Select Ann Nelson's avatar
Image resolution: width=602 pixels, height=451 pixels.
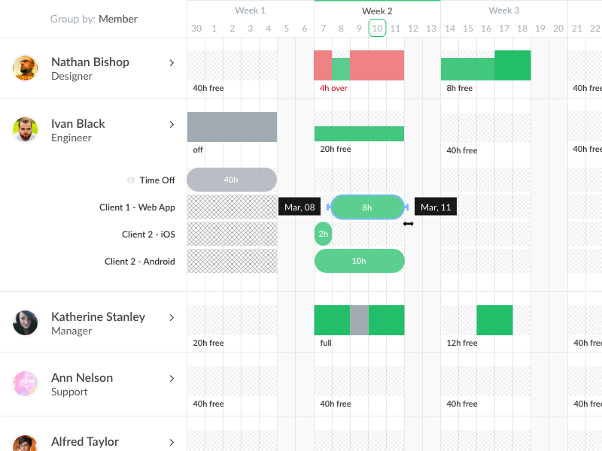click(25, 384)
